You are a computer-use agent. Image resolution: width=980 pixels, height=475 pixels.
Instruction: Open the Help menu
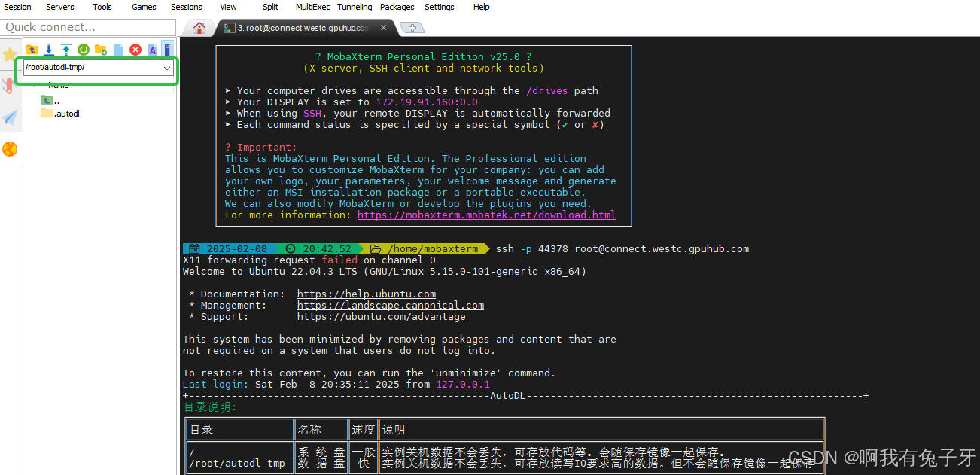click(482, 7)
